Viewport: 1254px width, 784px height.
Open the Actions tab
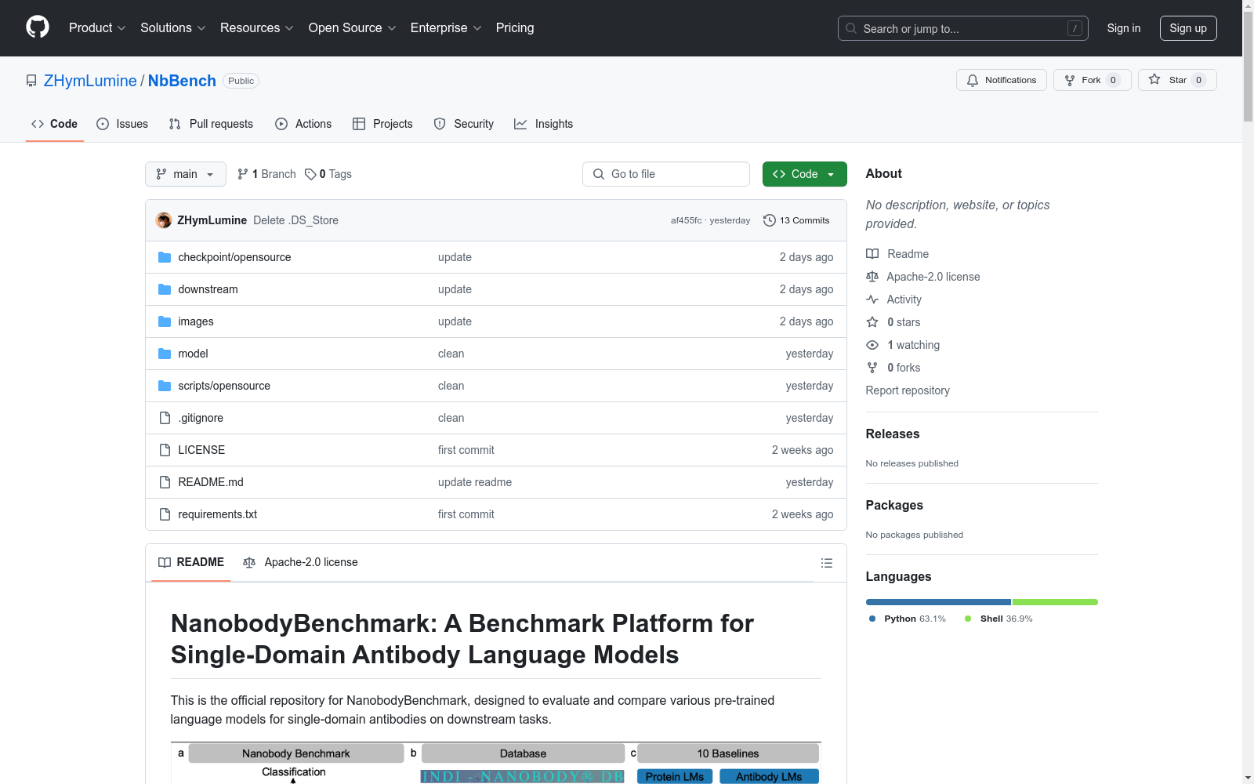(303, 124)
